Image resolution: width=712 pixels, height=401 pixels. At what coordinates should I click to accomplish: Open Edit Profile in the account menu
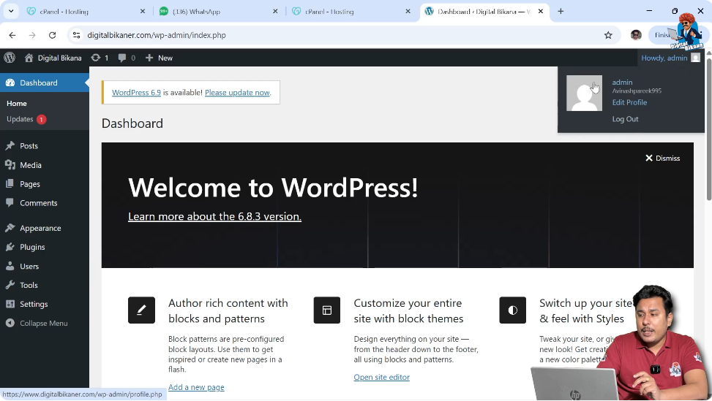[629, 102]
